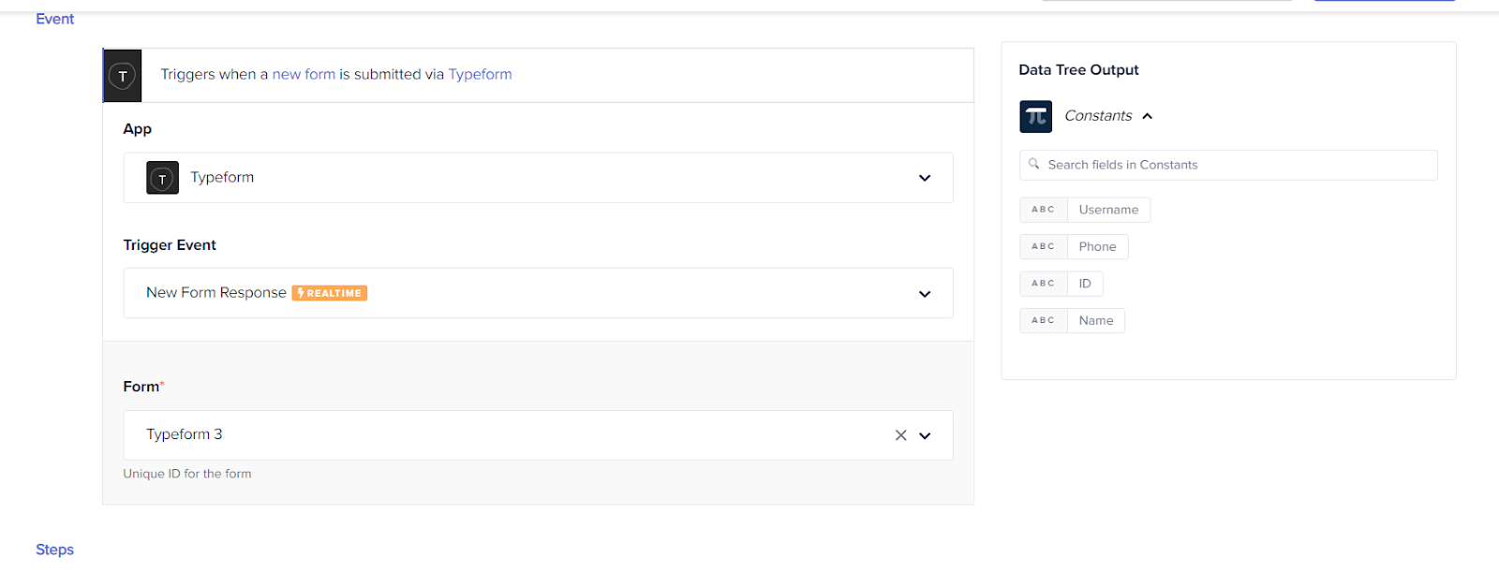This screenshot has width=1499, height=572.
Task: Click the ABC type badge beside ID
Action: point(1043,284)
